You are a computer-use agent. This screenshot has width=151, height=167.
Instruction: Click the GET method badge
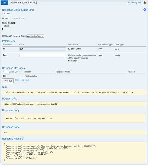[4, 3]
